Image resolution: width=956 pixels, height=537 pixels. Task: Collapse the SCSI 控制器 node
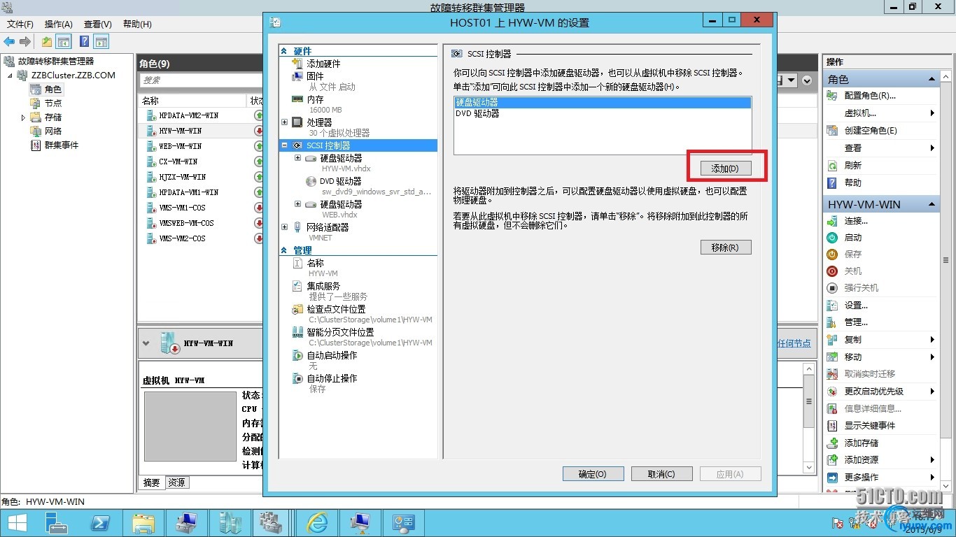point(284,145)
